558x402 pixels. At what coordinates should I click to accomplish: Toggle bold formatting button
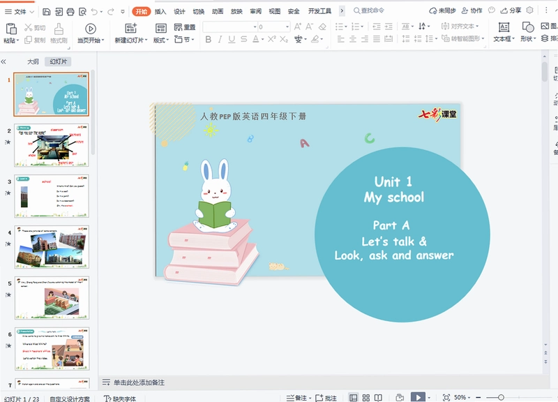209,39
